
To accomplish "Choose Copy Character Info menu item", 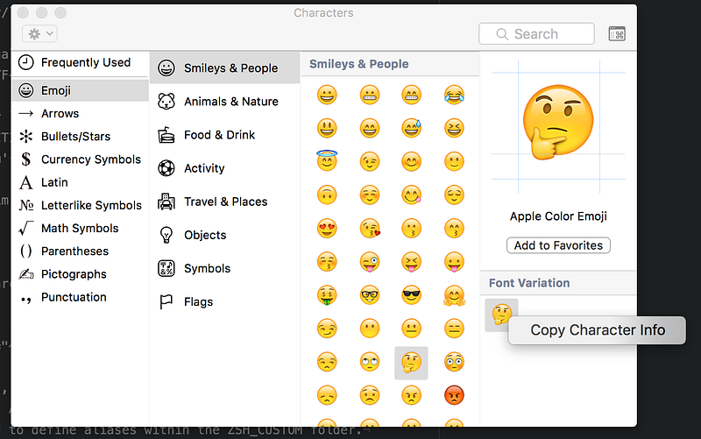I will click(x=598, y=330).
